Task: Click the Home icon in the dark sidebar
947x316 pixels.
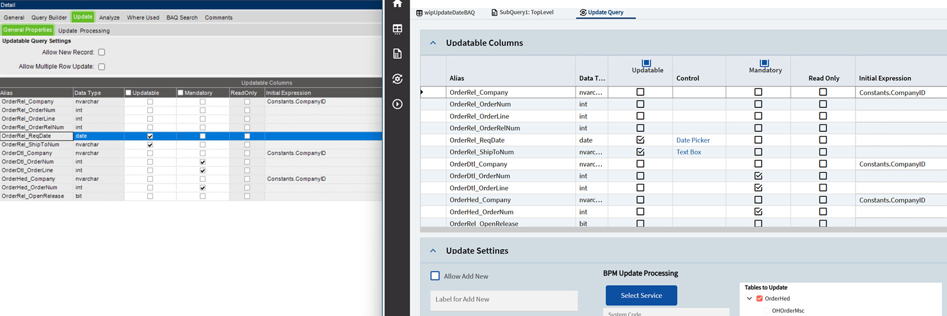Action: tap(397, 3)
